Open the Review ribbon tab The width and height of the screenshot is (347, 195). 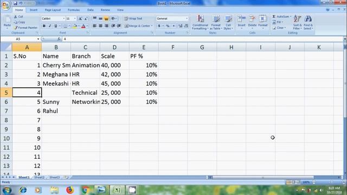click(105, 10)
